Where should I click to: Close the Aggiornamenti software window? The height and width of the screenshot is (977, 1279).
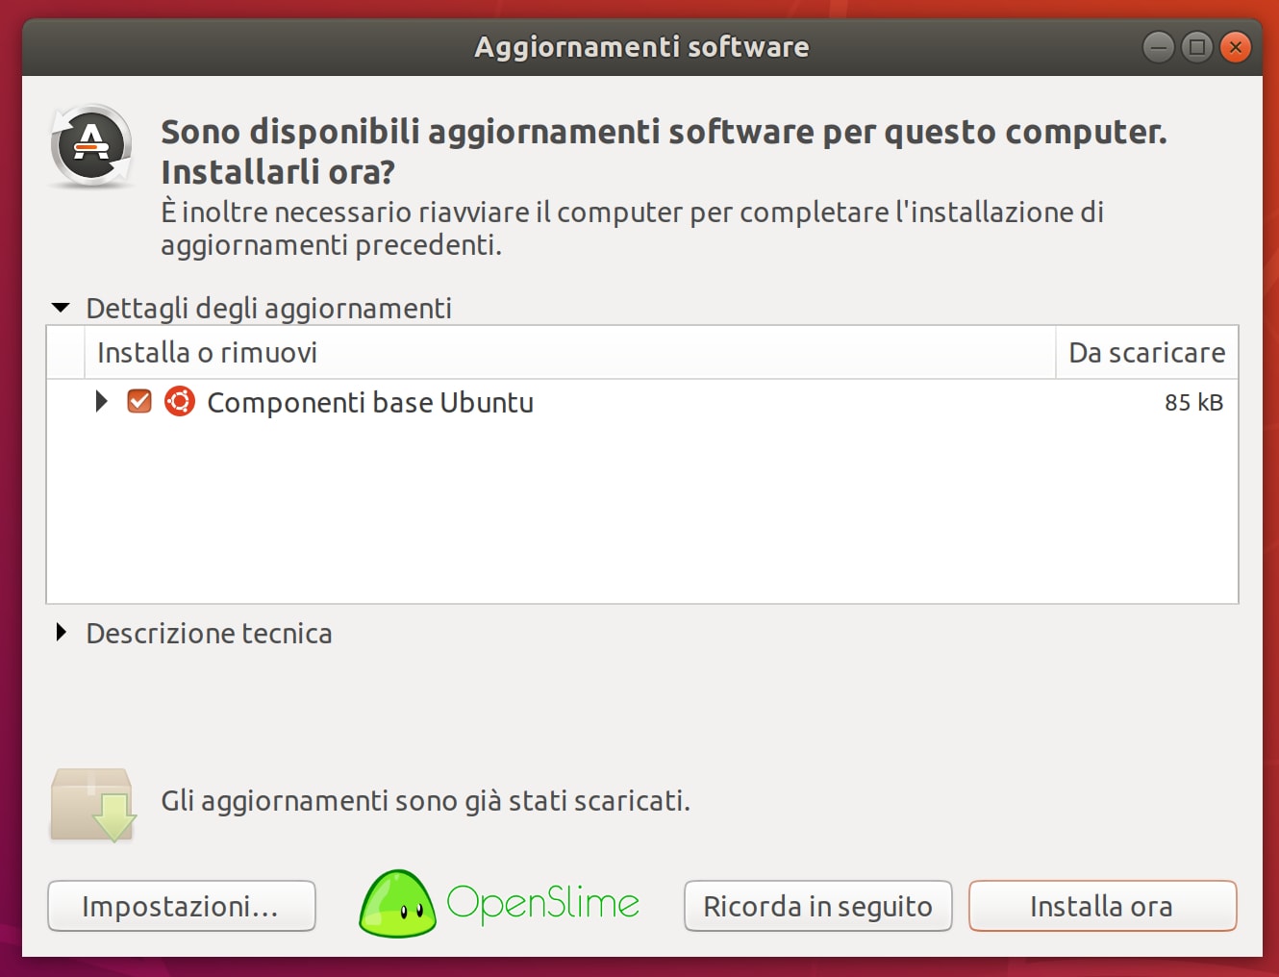pyautogui.click(x=1235, y=46)
